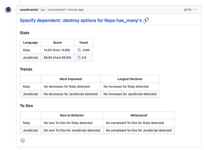
Task: Open the three-dot comment options menu
Action: click(195, 10)
